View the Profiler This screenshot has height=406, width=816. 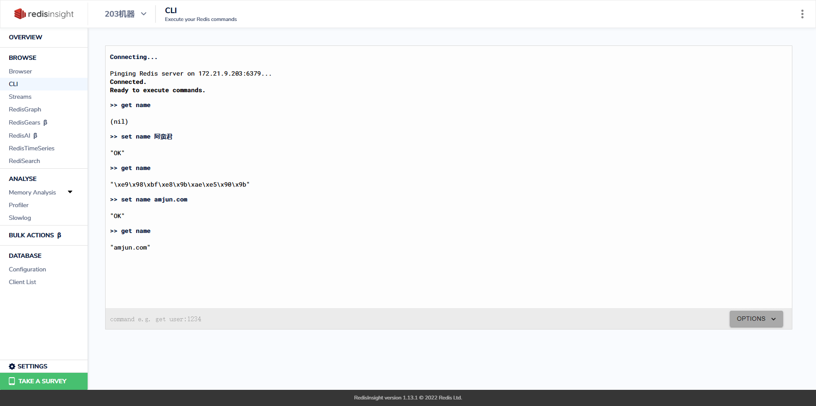pyautogui.click(x=18, y=205)
